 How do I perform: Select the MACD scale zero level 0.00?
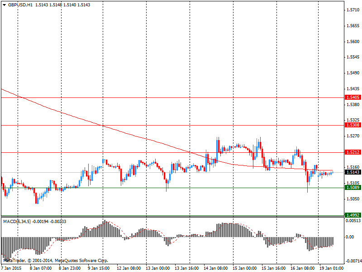click(350, 237)
